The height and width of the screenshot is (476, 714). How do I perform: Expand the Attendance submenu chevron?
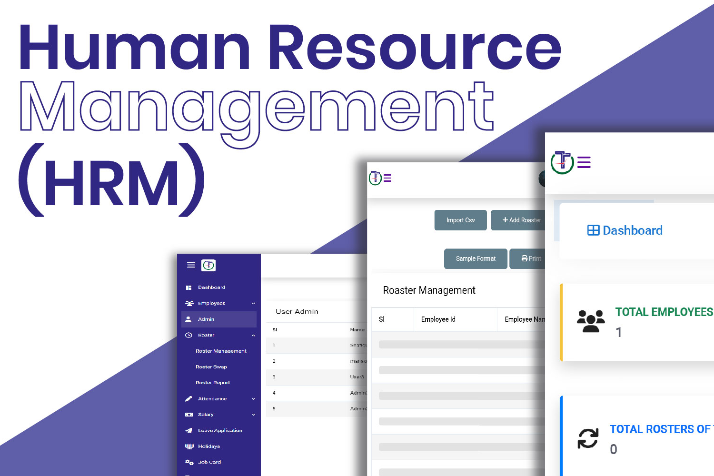[253, 399]
